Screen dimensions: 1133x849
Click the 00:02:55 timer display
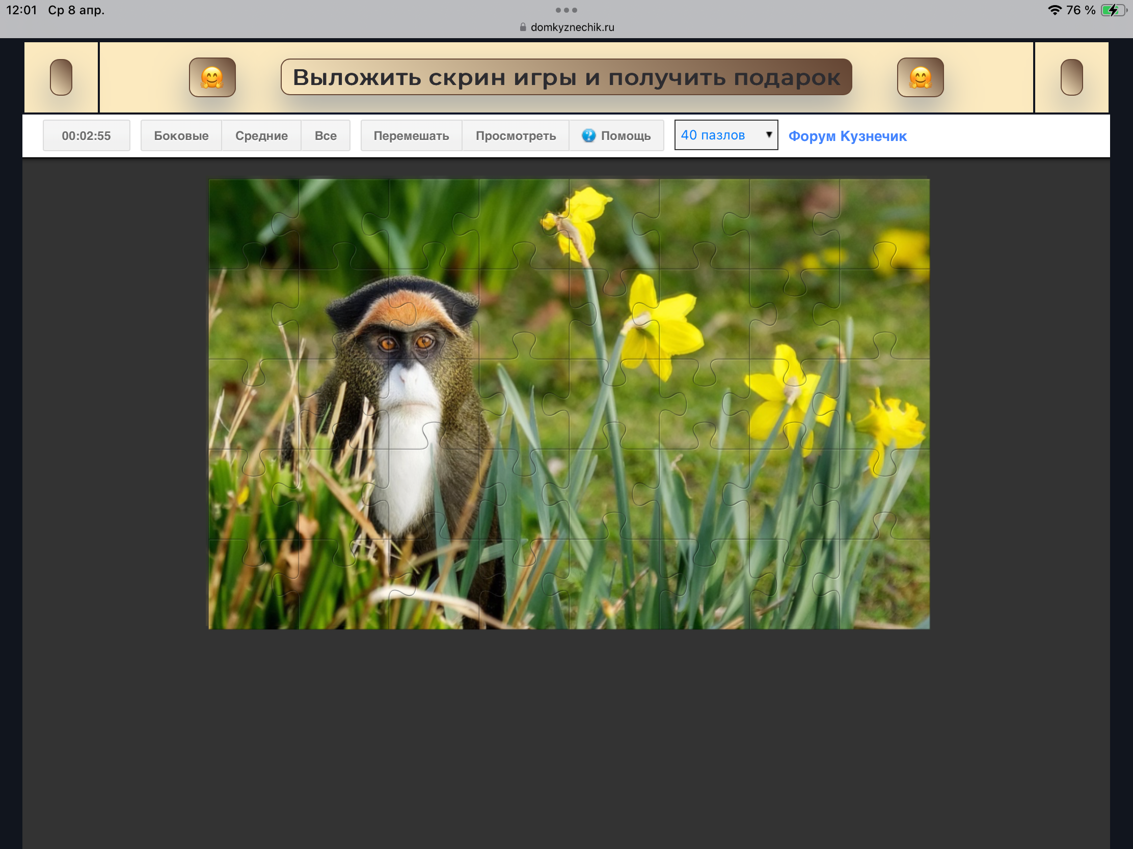pyautogui.click(x=86, y=135)
